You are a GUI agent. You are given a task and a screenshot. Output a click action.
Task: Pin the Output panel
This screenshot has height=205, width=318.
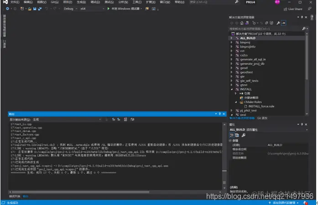(220, 114)
